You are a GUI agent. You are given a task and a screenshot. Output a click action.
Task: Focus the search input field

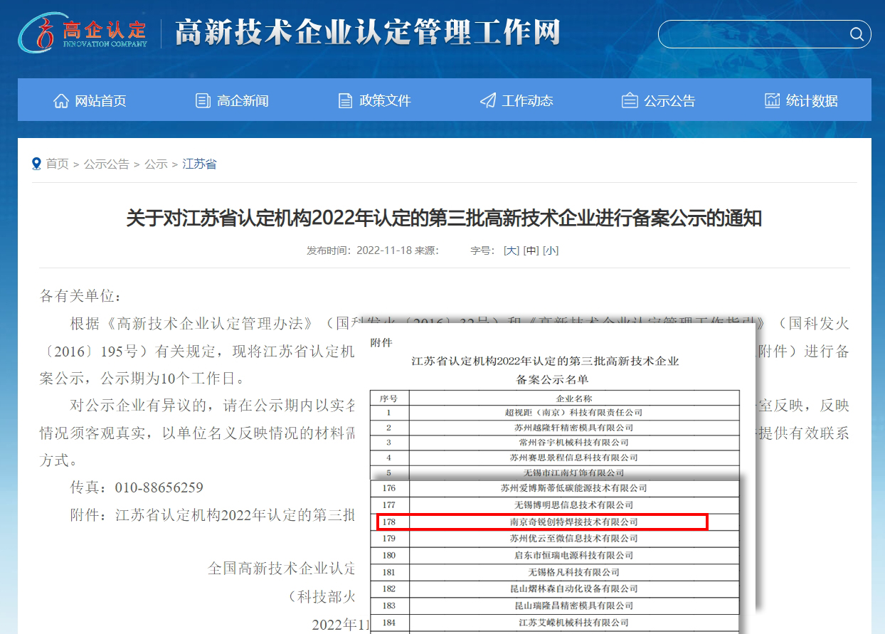tap(754, 34)
